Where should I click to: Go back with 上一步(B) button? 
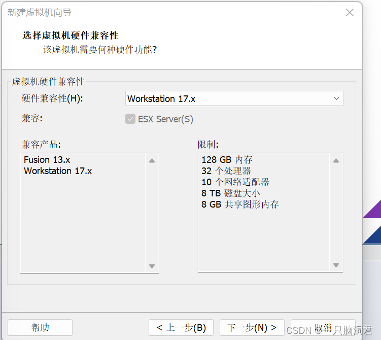tap(181, 327)
